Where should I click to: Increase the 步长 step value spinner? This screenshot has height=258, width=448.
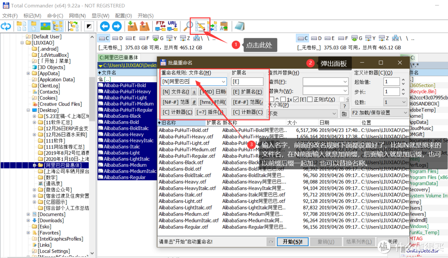403,90
